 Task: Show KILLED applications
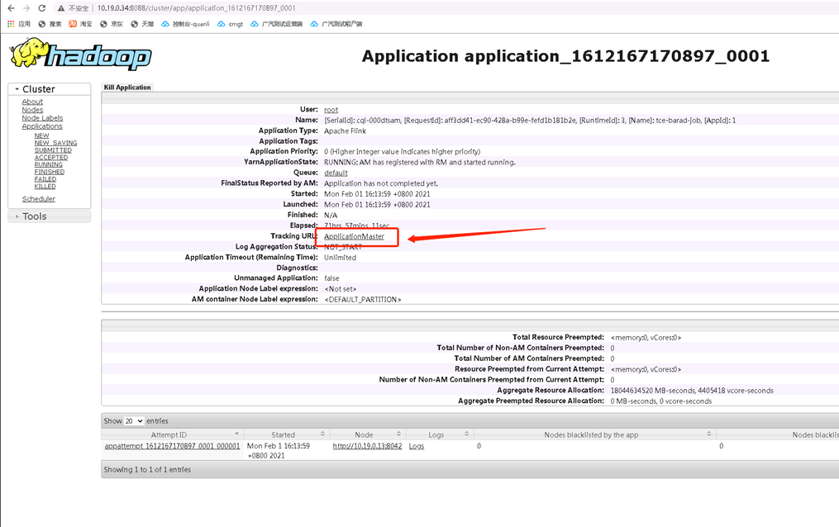(x=45, y=187)
